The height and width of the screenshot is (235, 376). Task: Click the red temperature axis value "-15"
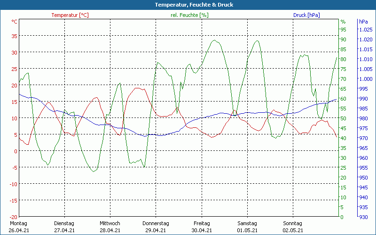click(x=14, y=201)
